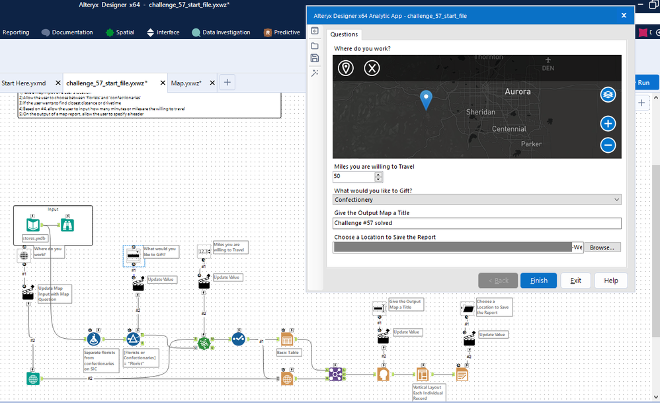660x403 pixels.
Task: Select the Text Box tool for map title
Action: (x=379, y=308)
